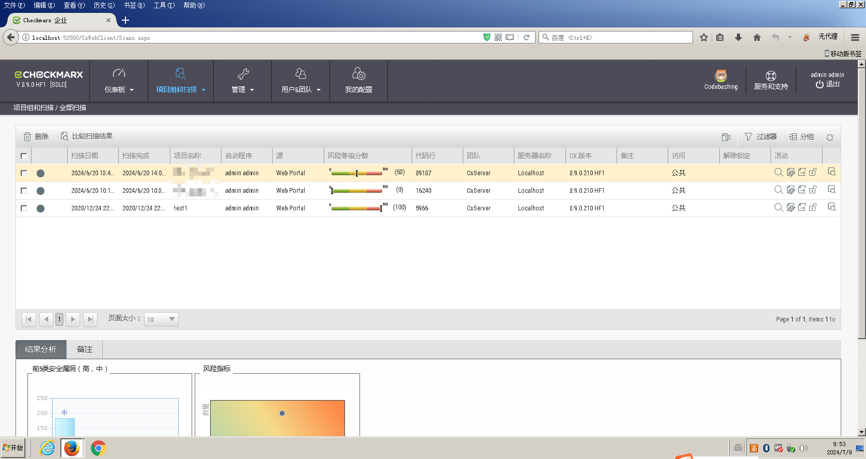Image resolution: width=866 pixels, height=459 pixels.
Task: Click lock icon in test1 row
Action: (813, 207)
